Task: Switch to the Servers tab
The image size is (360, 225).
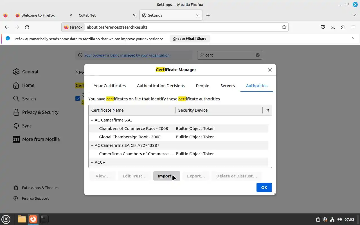Action: pos(228,86)
